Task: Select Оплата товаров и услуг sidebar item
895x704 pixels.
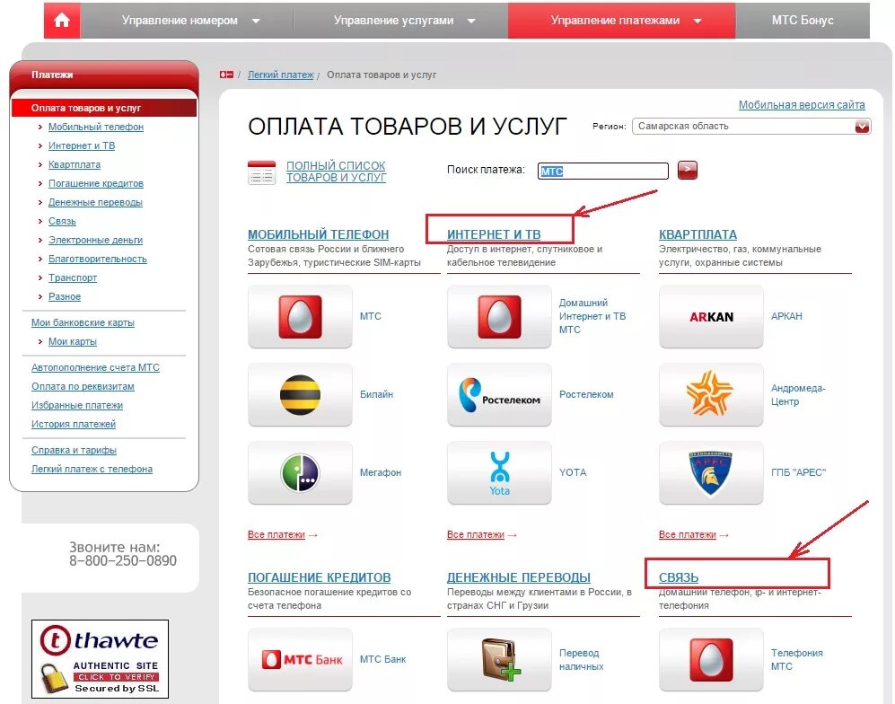Action: tap(104, 108)
